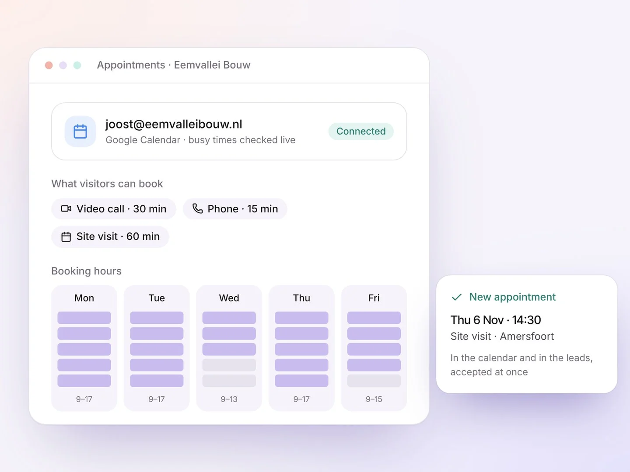Click the 9–13 hours label under Wed
Screen dimensions: 630x472
[229, 399]
